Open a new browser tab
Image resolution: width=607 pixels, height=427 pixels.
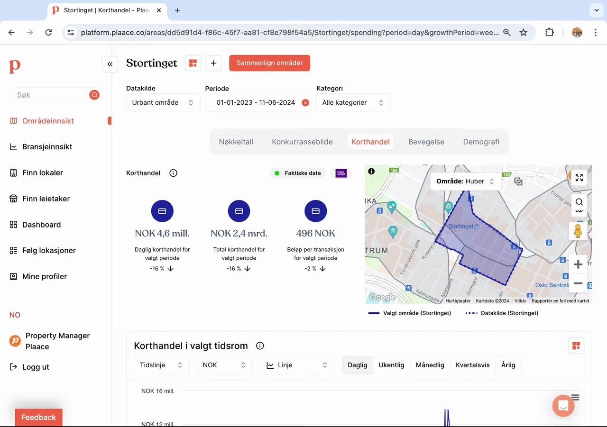click(x=177, y=10)
